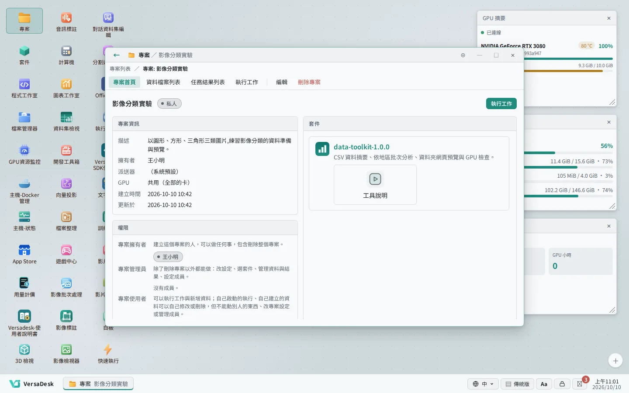Image resolution: width=629 pixels, height=393 pixels.
Task: Open 主機-Docker管理 desktop icon
Action: (x=24, y=191)
